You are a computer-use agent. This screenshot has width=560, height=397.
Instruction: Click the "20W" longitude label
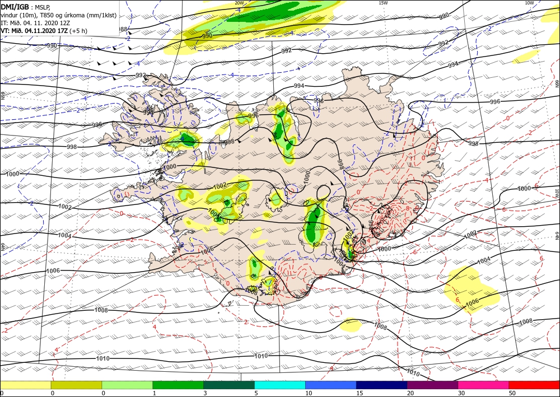click(239, 3)
